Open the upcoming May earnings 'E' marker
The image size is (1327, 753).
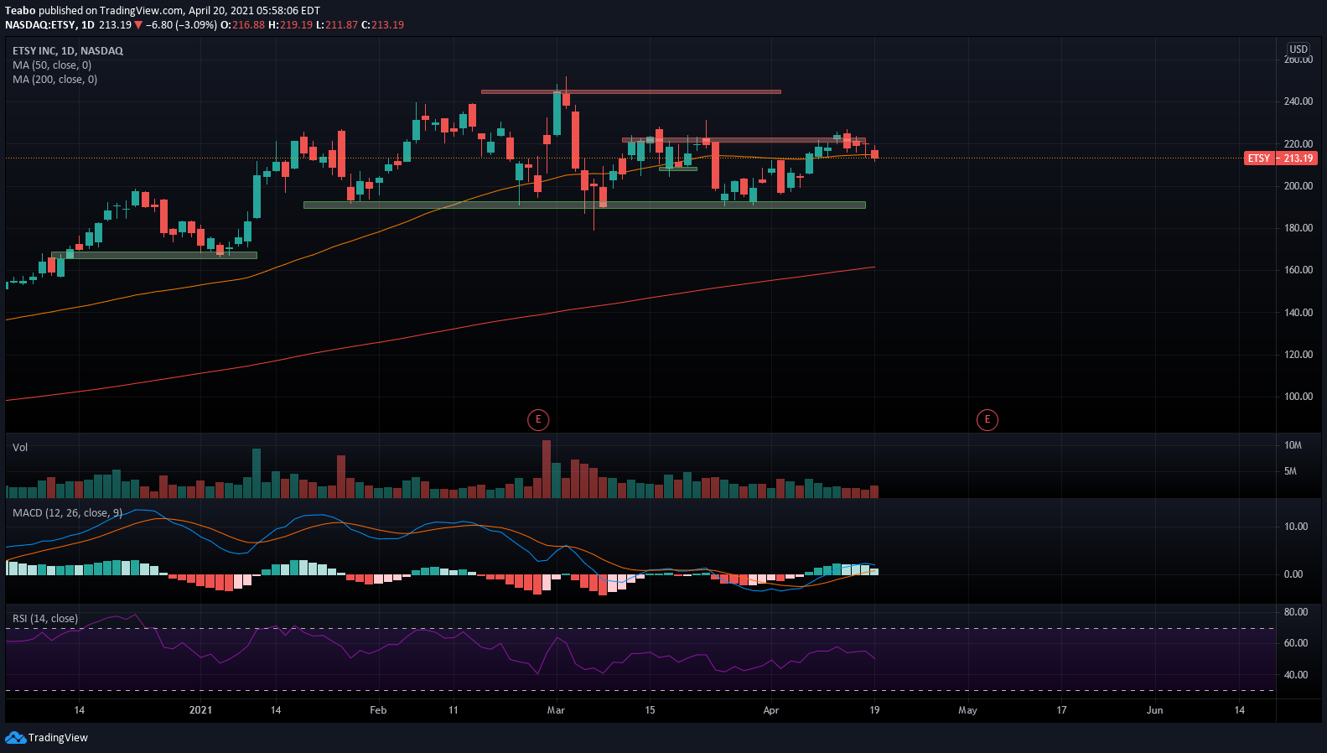click(987, 419)
